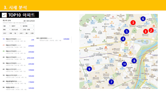Viewport: 166px width, 93px height.
Task: Open the 24년 end year dropdown
Action: 22,33
